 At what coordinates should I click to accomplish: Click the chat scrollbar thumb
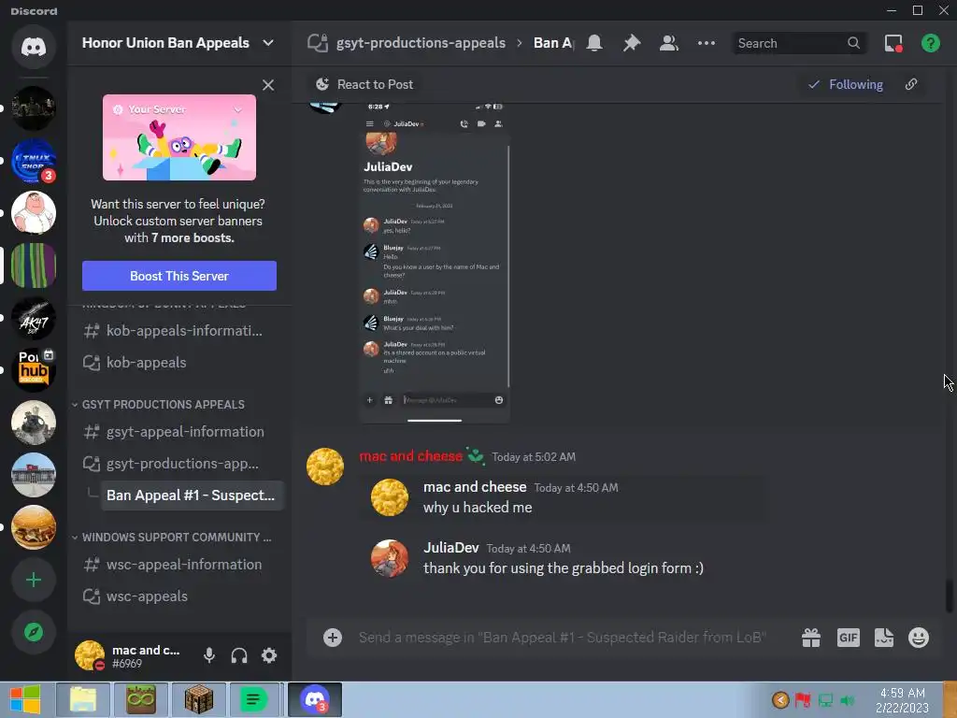[x=949, y=596]
